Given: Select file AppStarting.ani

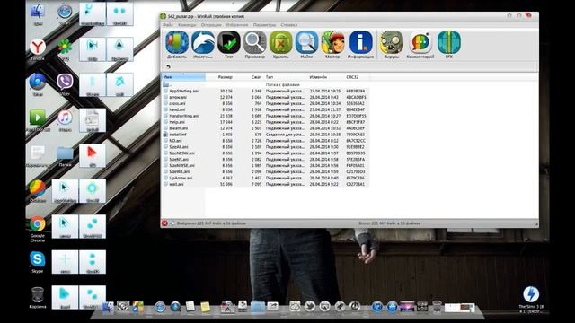Looking at the screenshot, I should point(266,91).
